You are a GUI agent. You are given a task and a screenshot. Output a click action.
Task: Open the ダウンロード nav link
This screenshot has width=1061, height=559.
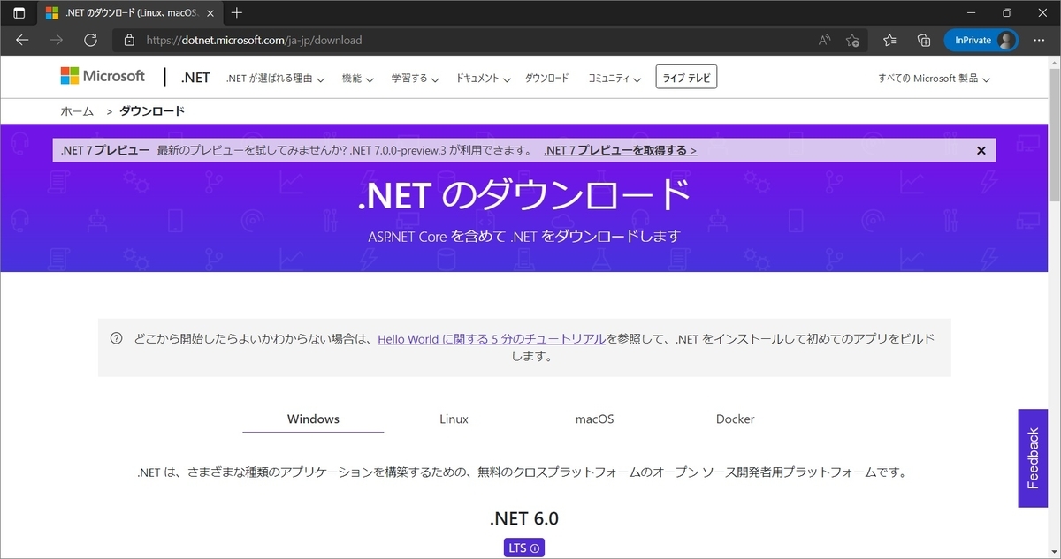point(547,79)
